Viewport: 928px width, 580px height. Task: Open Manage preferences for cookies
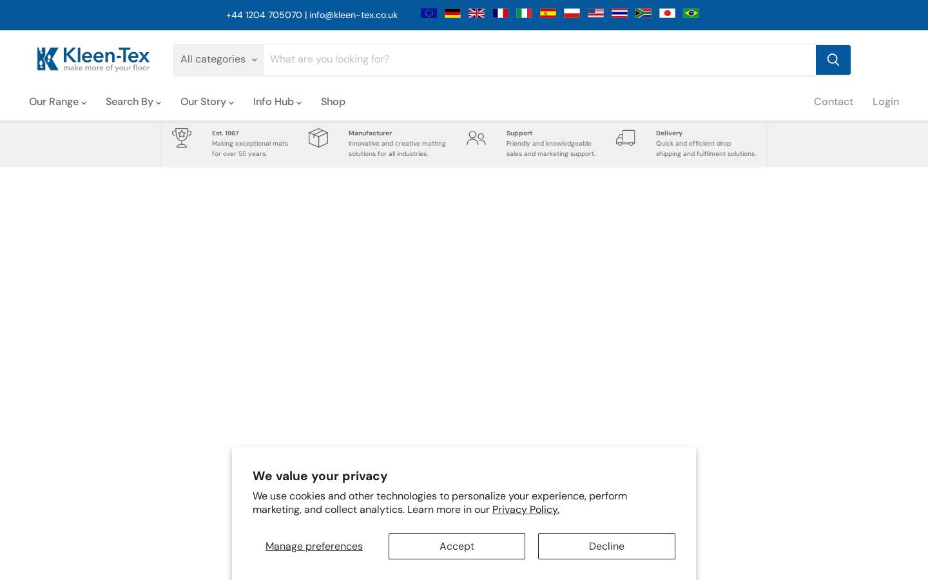tap(314, 546)
